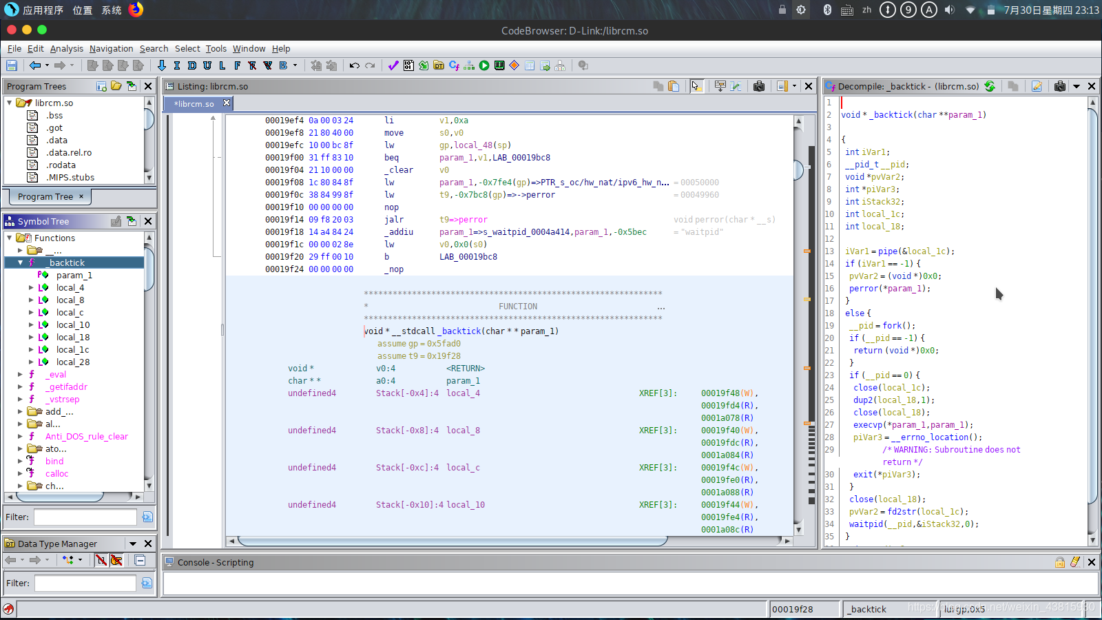The image size is (1102, 620).
Task: Click the purple checkmark toolbar icon
Action: 393,65
